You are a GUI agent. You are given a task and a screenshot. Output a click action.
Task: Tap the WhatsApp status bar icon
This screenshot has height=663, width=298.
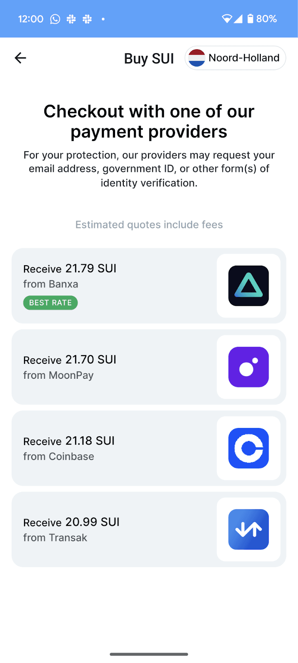pos(55,19)
